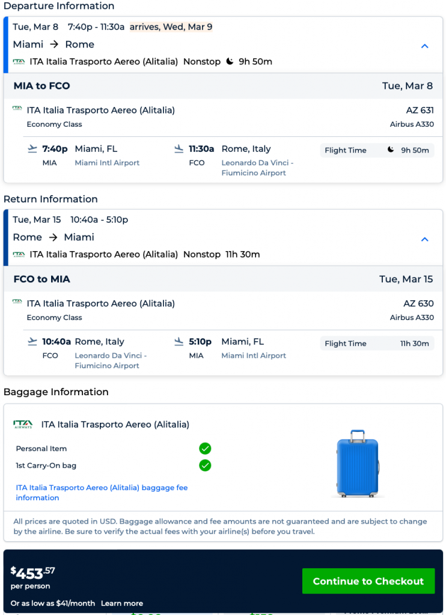
Task: Collapse the Rome to Miami return details
Action: [x=424, y=239]
